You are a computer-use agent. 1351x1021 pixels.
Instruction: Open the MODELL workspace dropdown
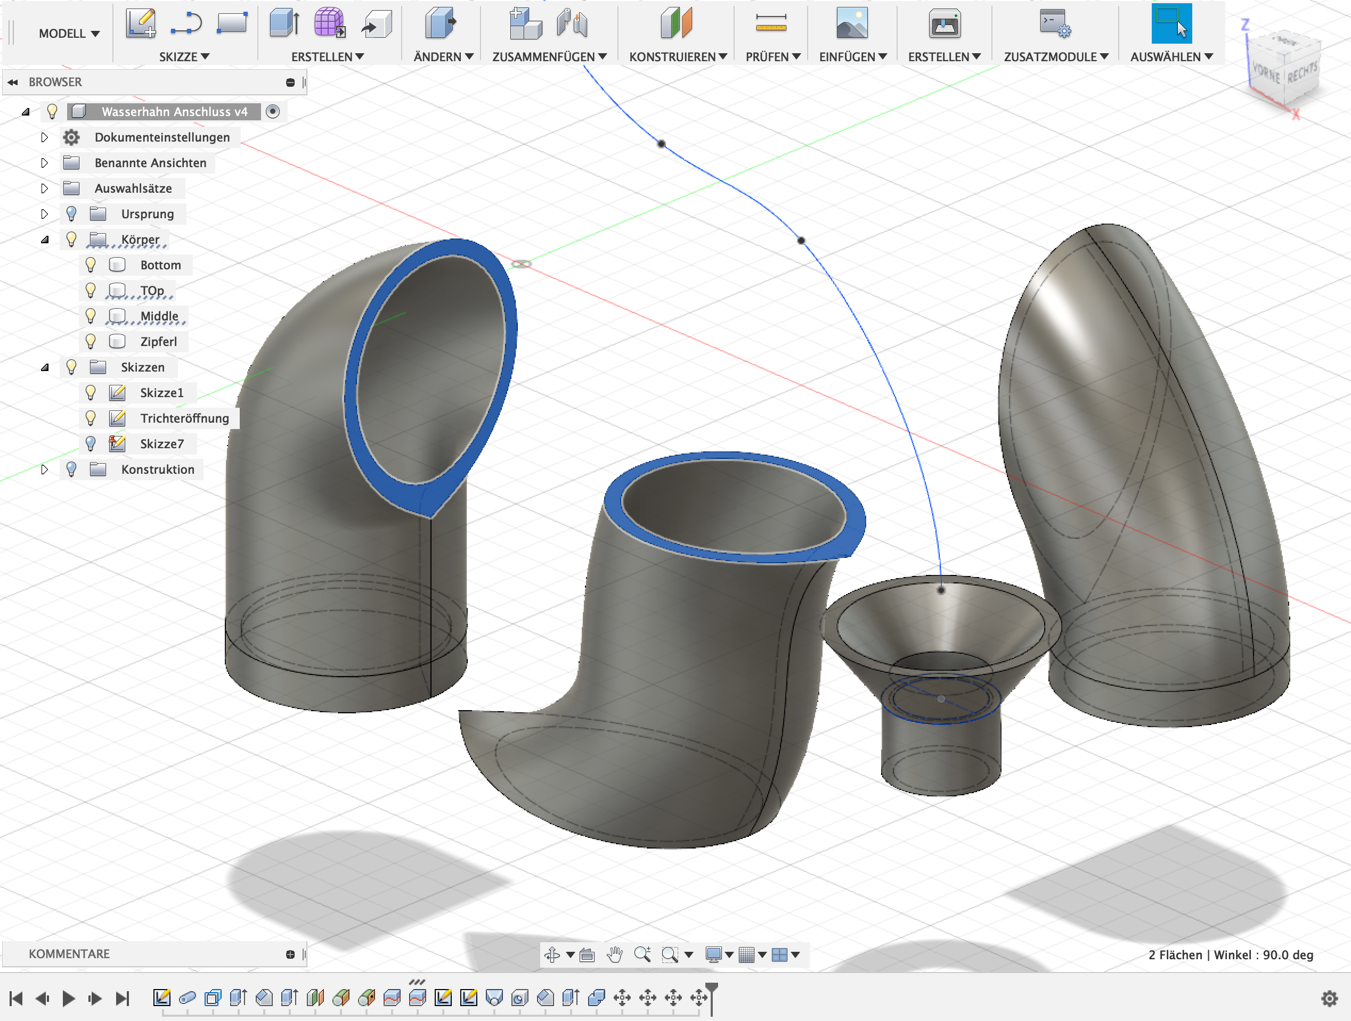[67, 34]
